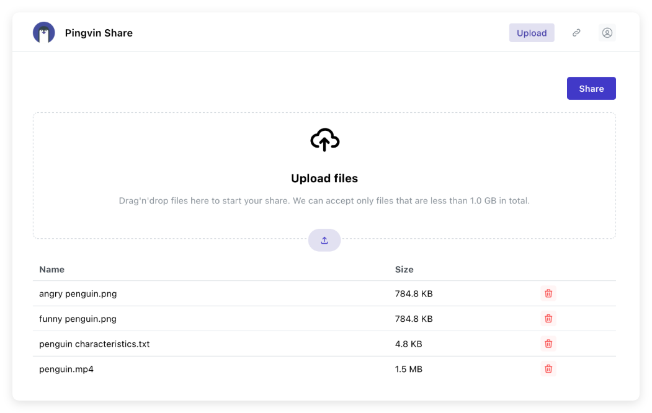
Task: Click the Name column header
Action: tap(52, 269)
